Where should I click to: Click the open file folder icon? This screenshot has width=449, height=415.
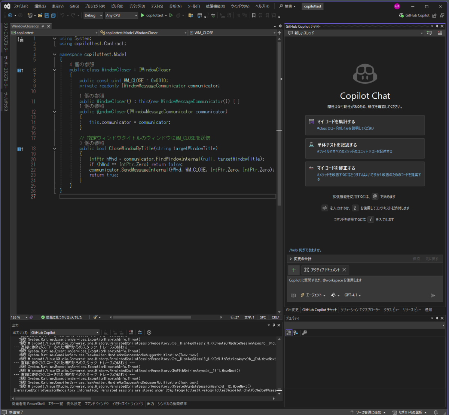click(40, 15)
